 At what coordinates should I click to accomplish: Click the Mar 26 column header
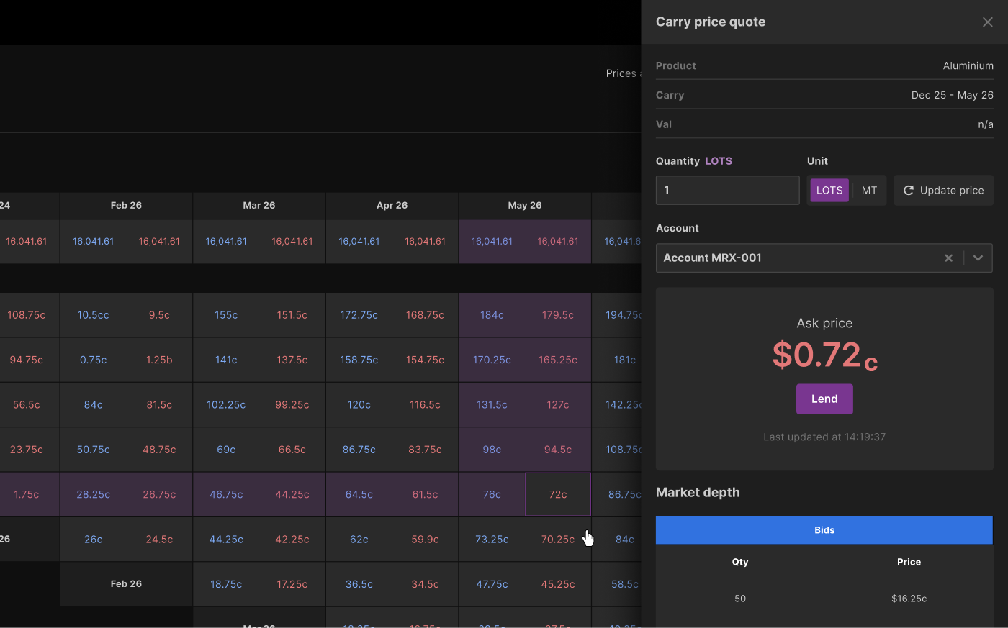pyautogui.click(x=259, y=206)
